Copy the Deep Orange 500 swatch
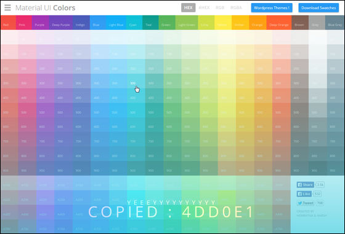This screenshot has height=234, width=345. tap(282, 110)
